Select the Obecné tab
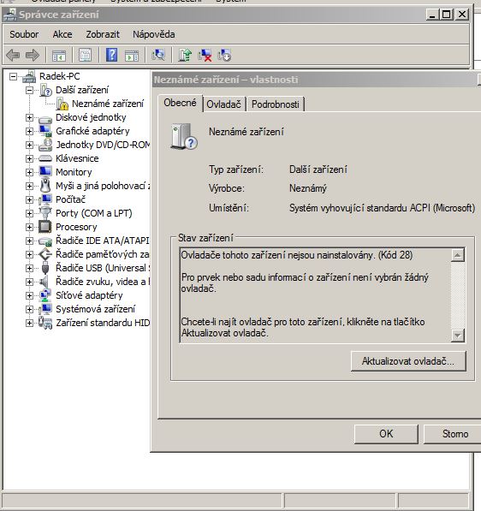 [181, 103]
